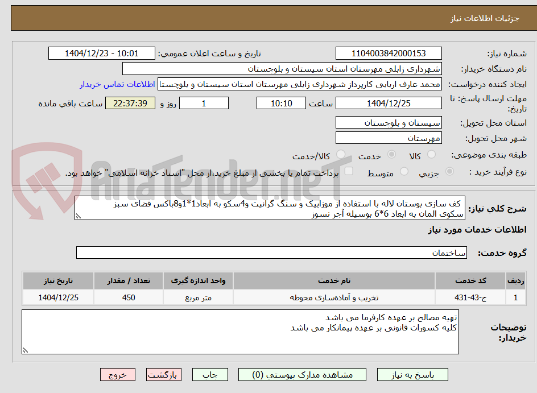Click the quantity cell 450

(x=129, y=297)
